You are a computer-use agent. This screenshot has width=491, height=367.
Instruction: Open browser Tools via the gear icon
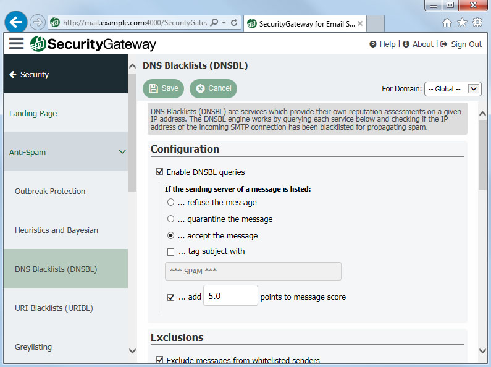(477, 22)
